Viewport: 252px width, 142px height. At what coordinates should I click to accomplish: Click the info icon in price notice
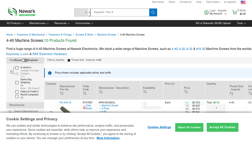(x=50, y=73)
